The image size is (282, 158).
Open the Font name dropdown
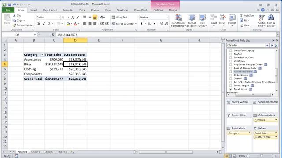pos(59,18)
